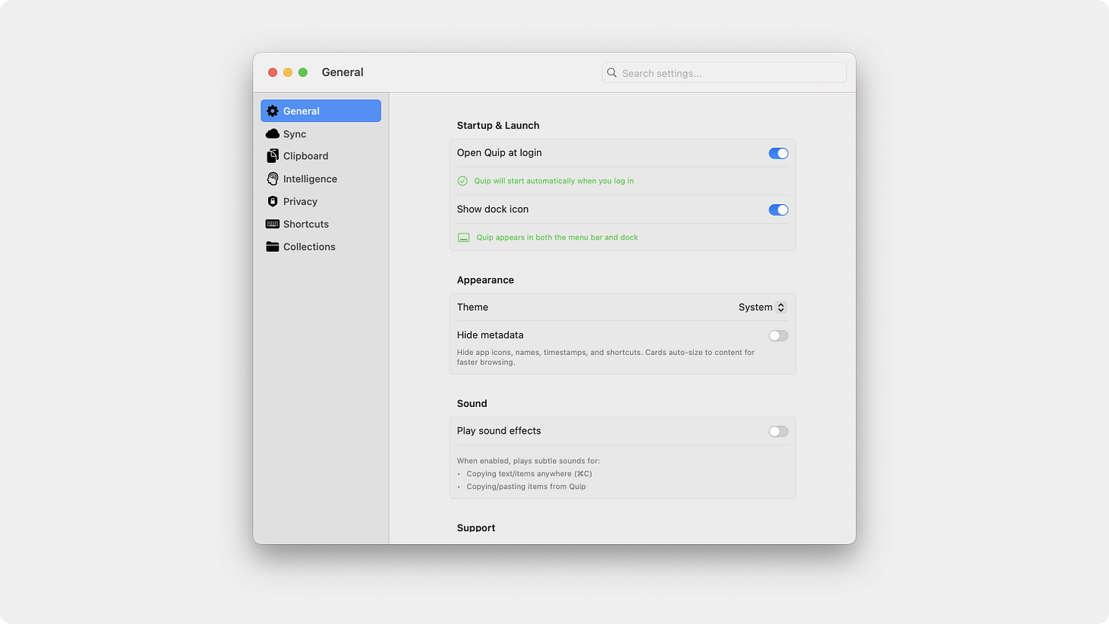Click the Clipboard icon in sidebar
The image size is (1109, 624).
click(273, 156)
